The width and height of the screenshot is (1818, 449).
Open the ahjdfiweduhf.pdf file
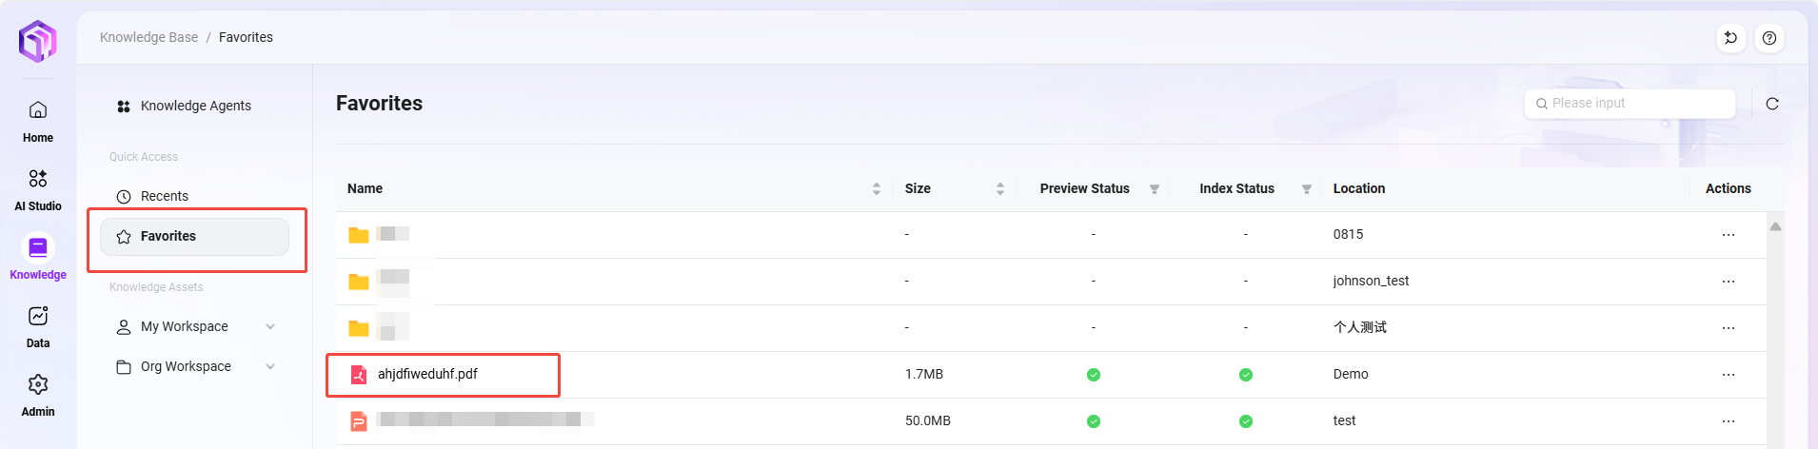point(427,374)
